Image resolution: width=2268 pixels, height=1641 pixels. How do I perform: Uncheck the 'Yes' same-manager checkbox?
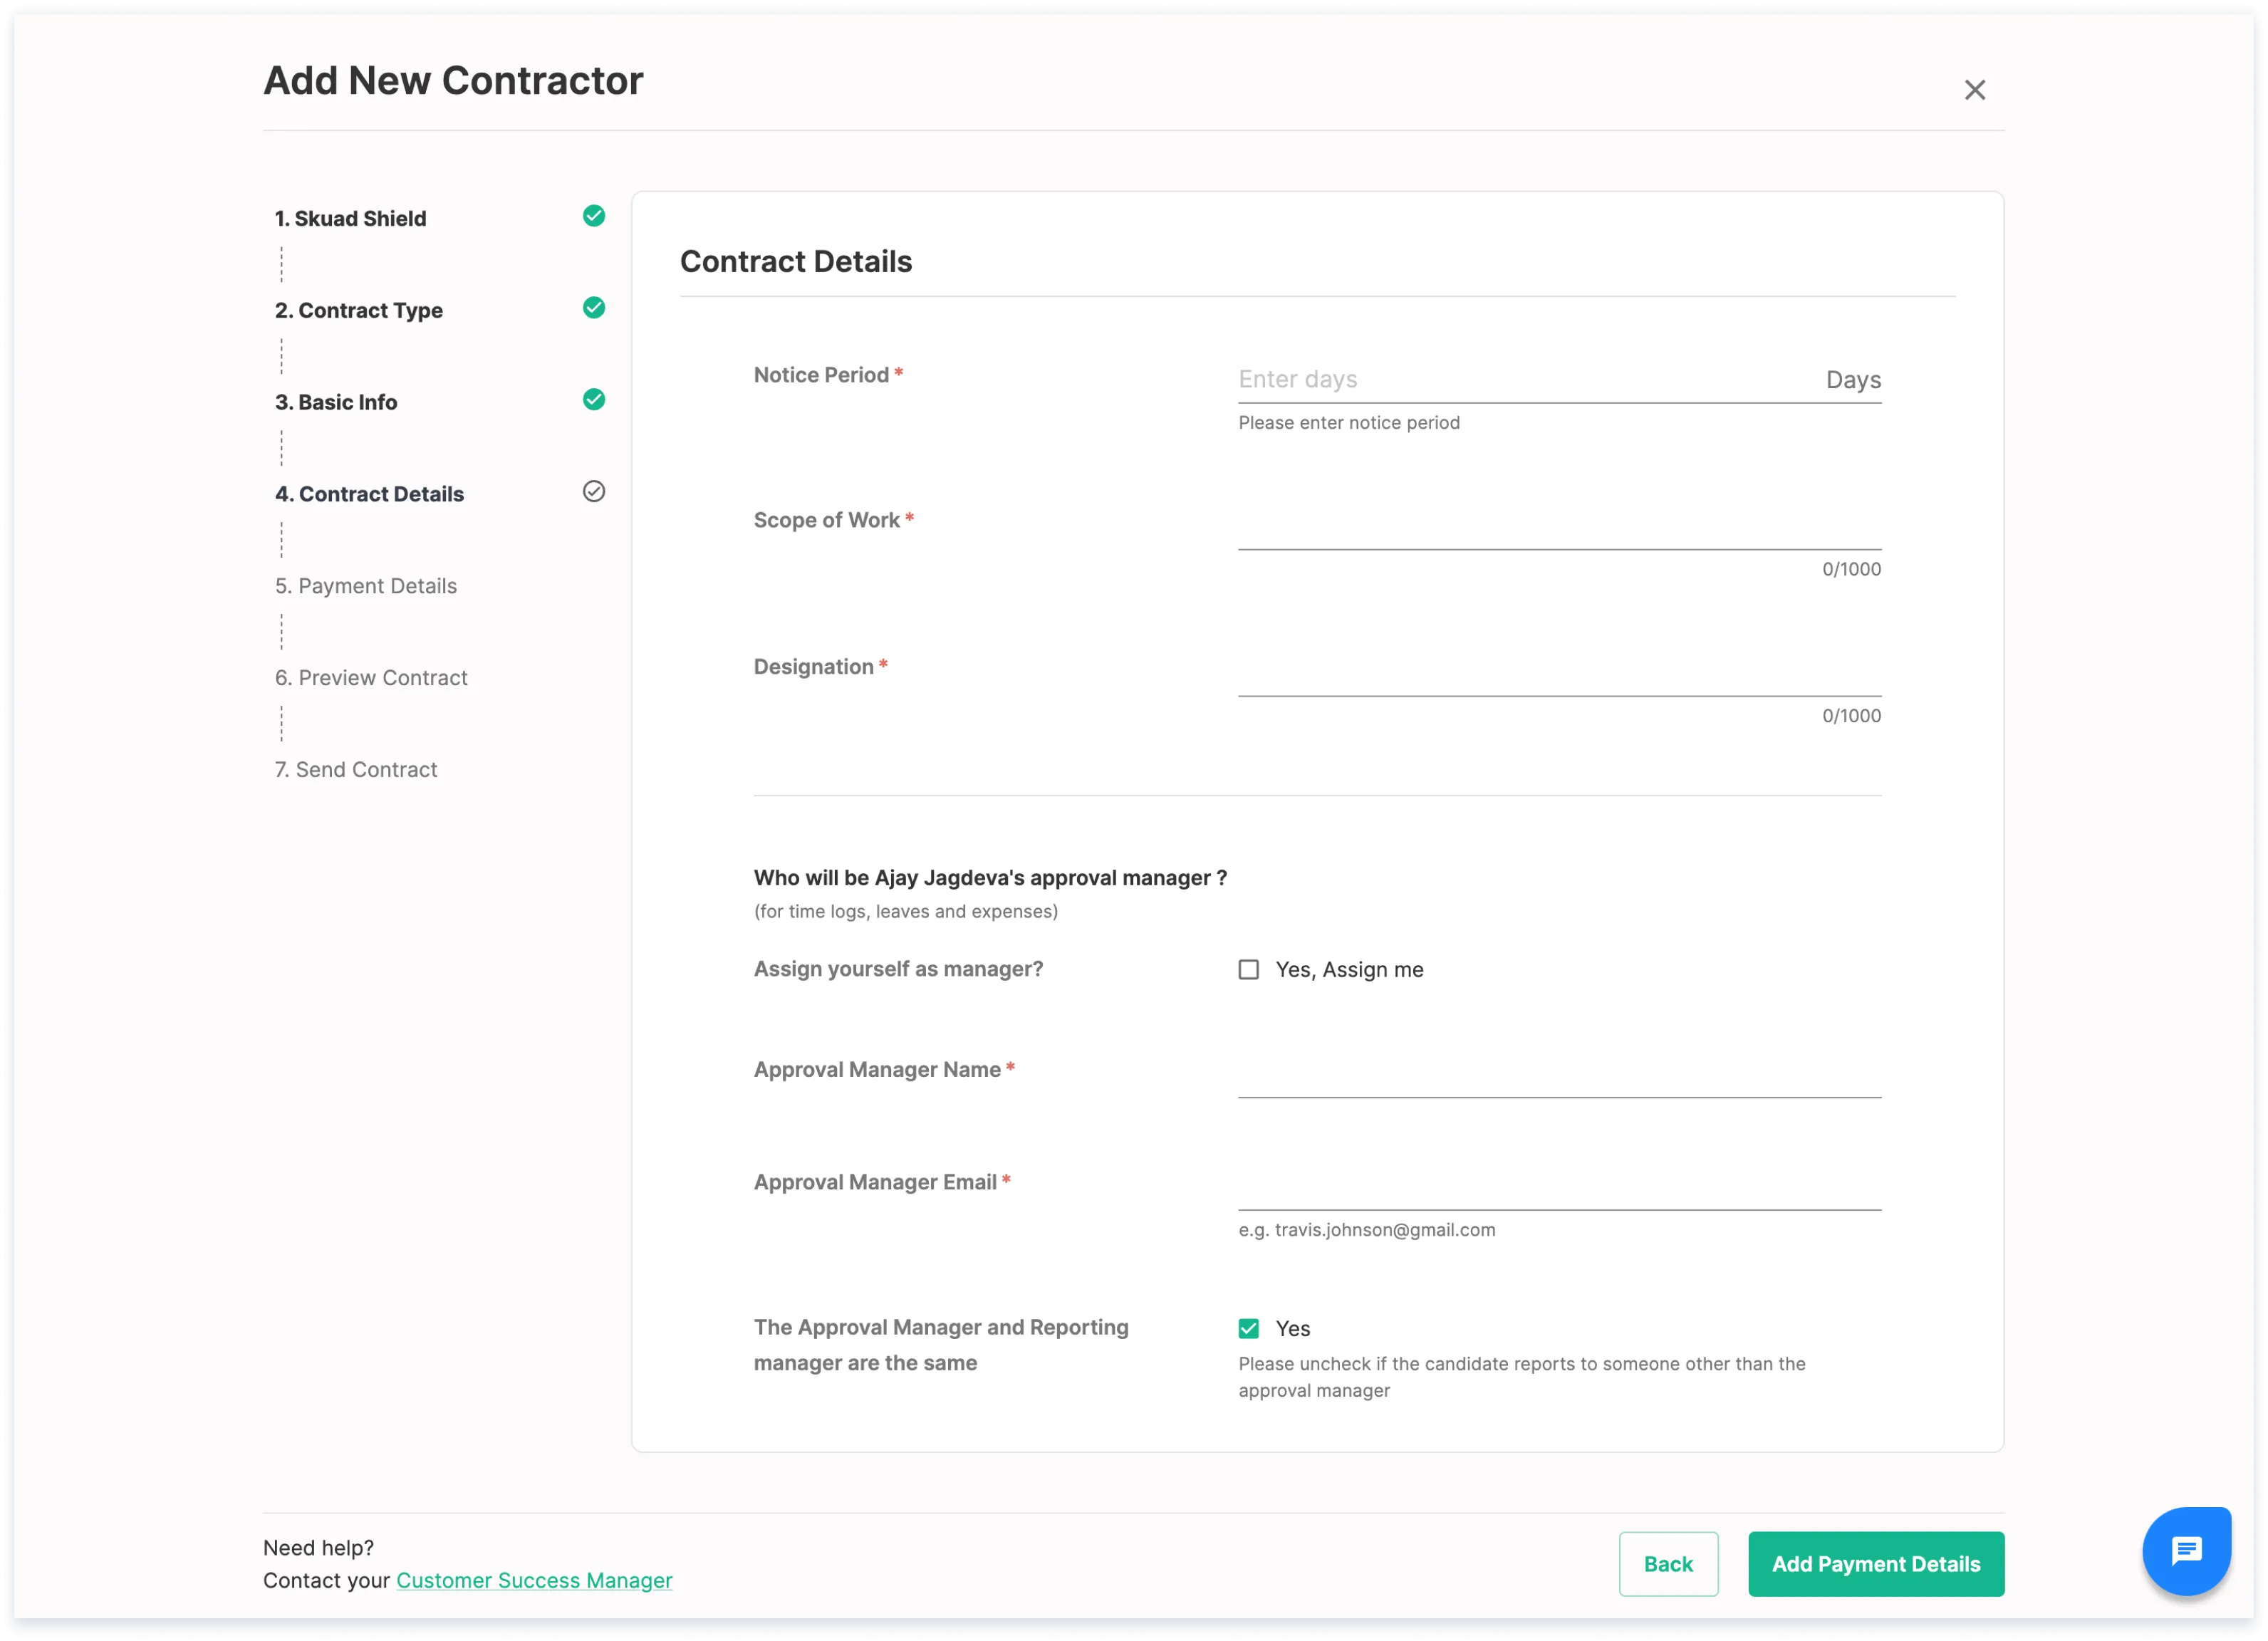pyautogui.click(x=1248, y=1328)
